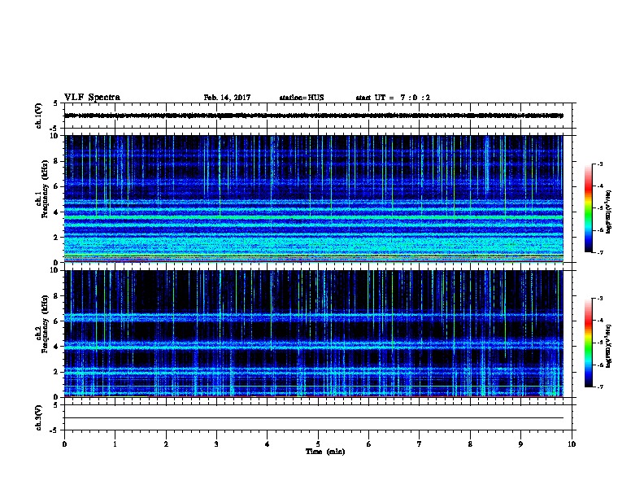Click the ch.2 frequency tick label "6"
This screenshot has height=498, width=644.
57,321
